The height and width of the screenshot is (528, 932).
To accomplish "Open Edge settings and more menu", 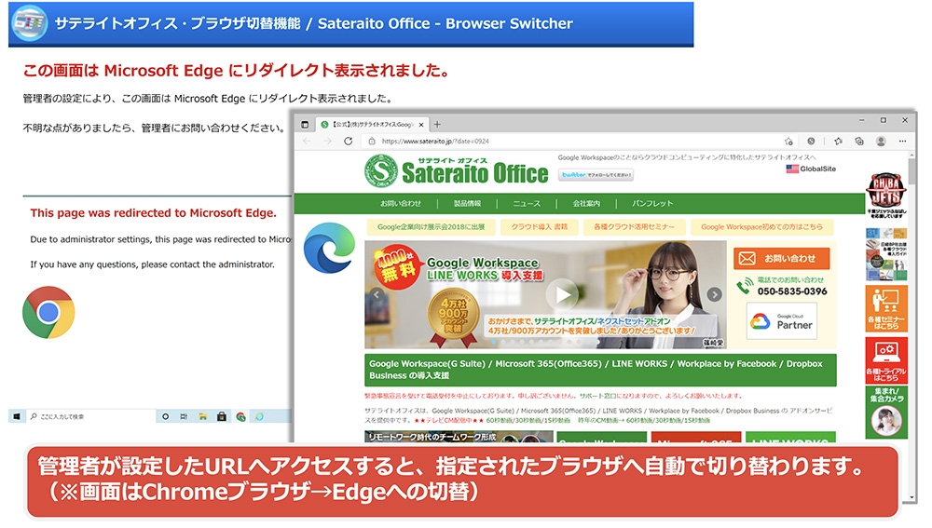I will (902, 142).
